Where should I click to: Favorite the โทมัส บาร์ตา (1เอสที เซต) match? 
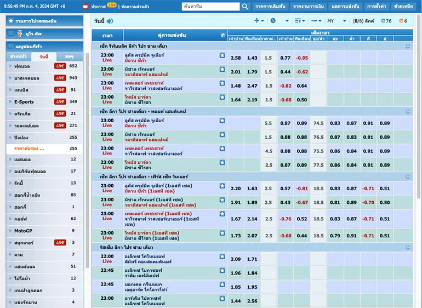222,233
